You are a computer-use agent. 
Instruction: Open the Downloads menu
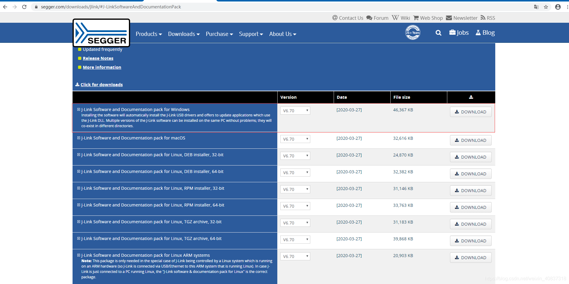click(184, 34)
